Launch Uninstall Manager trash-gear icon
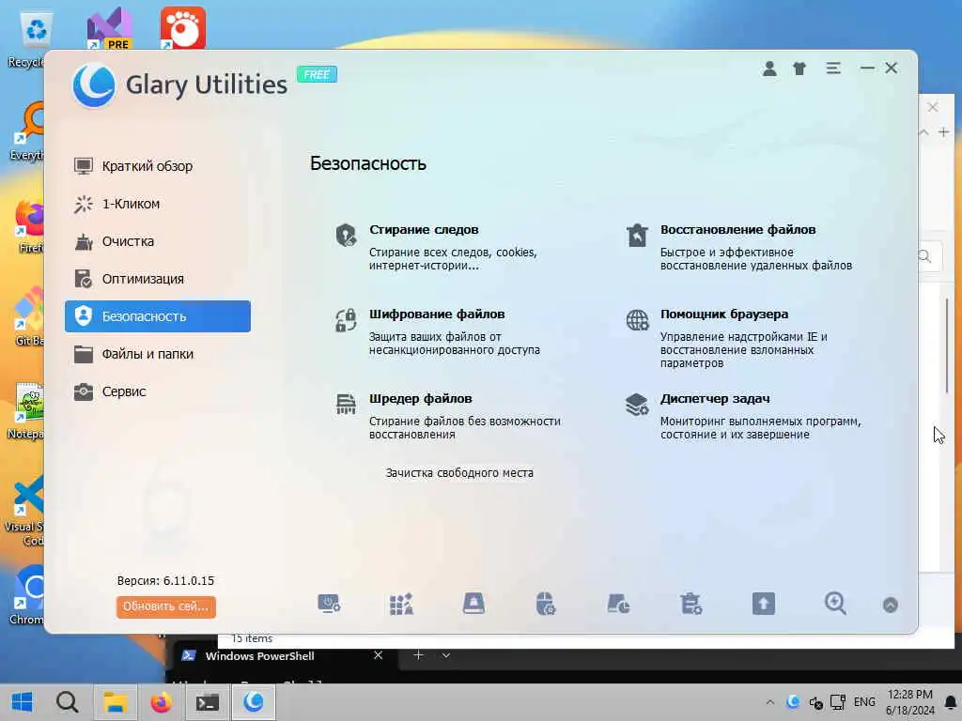This screenshot has height=721, width=962. tap(690, 604)
